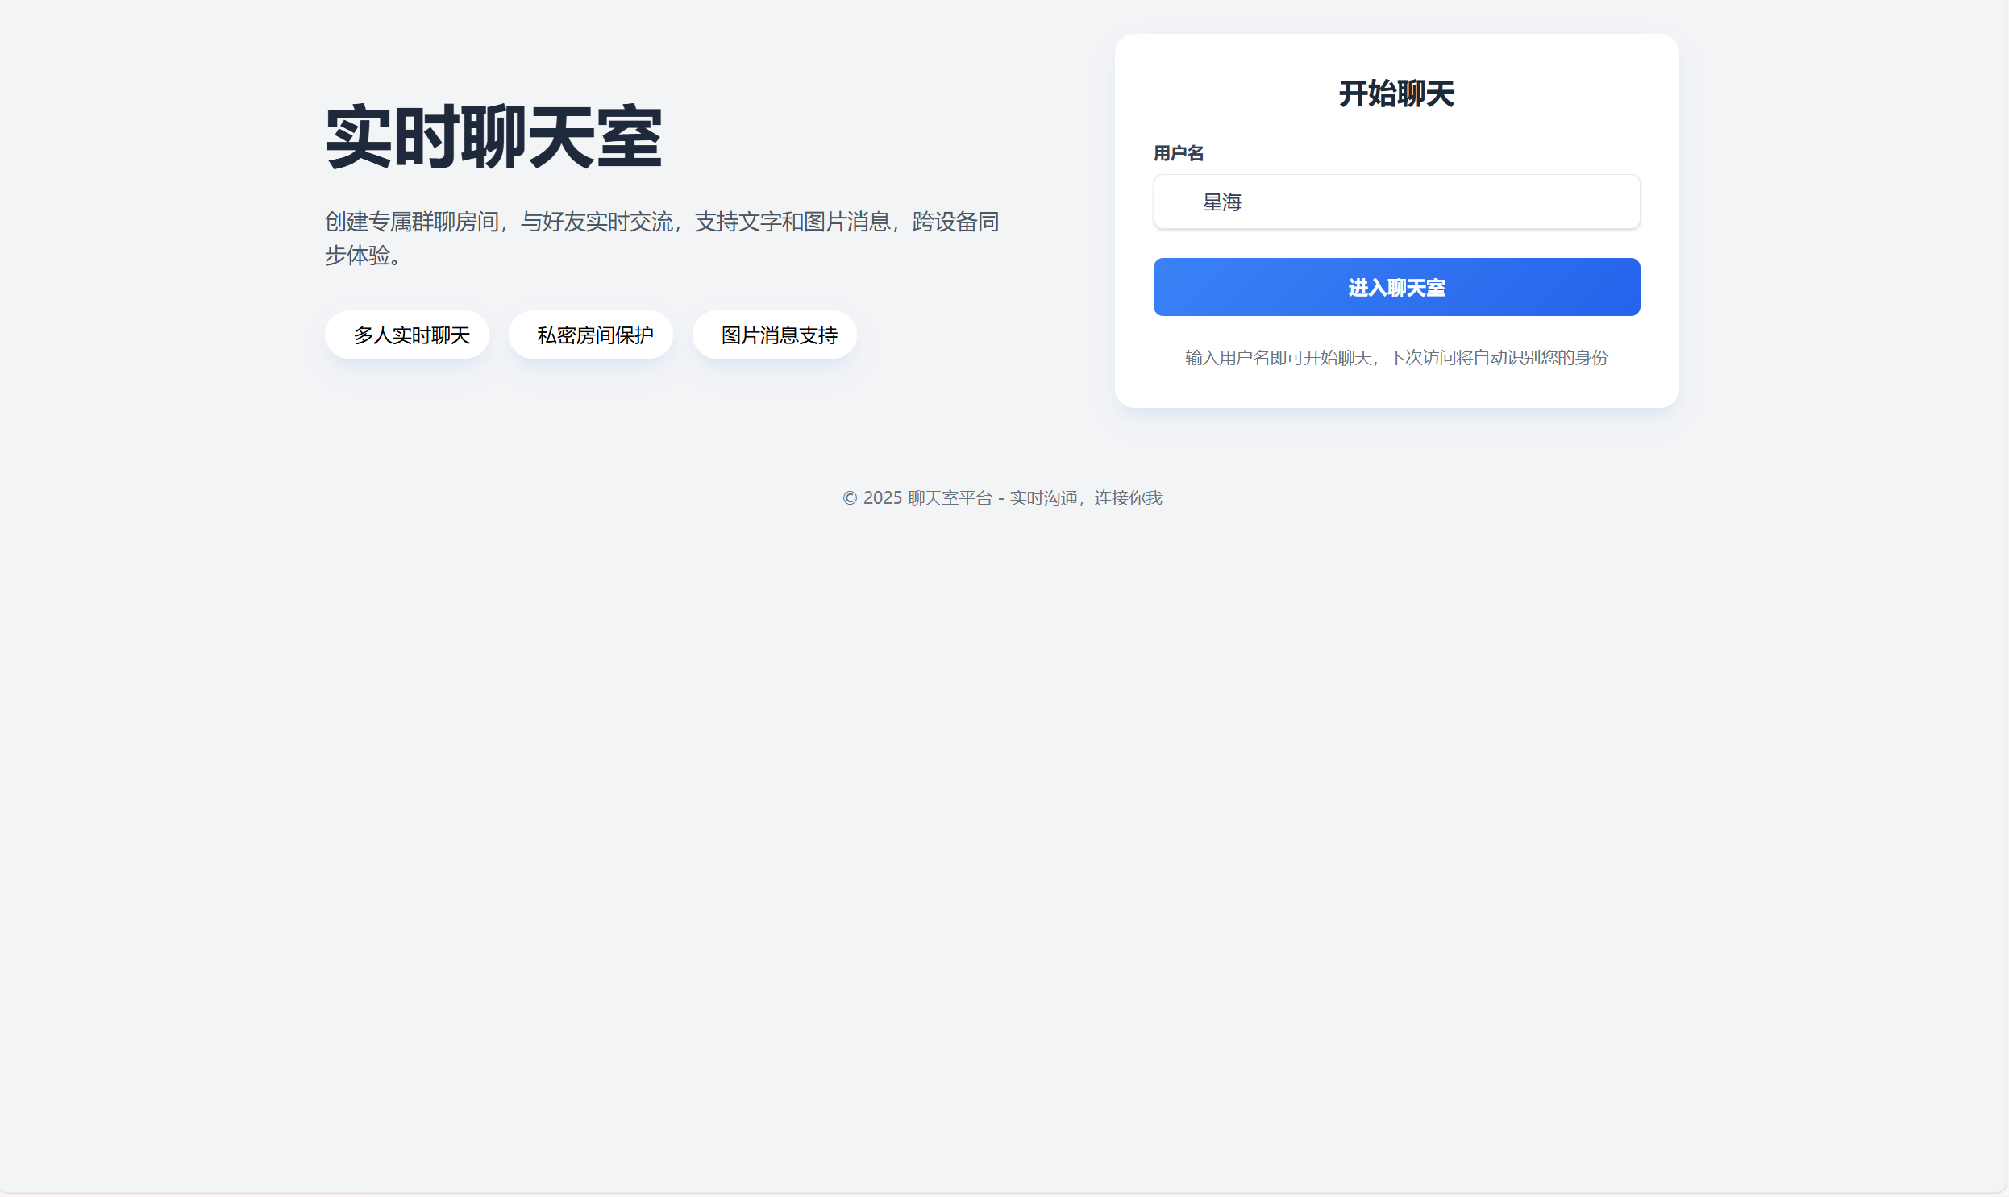Click the helper text below the button
Viewport: 2009px width, 1197px height.
(1396, 357)
